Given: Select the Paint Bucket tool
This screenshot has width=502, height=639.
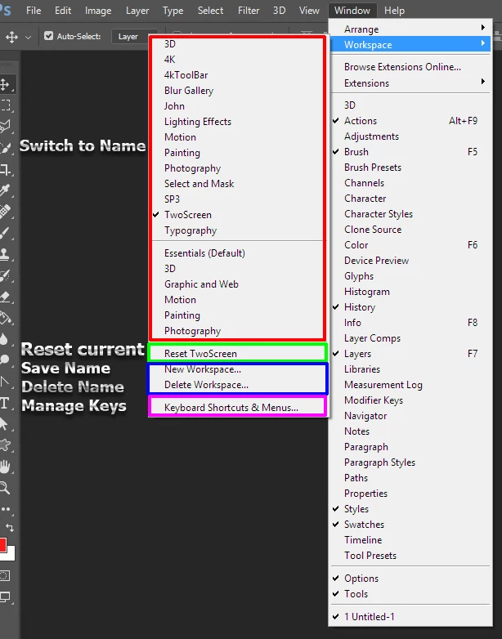Looking at the screenshot, I should coord(5,318).
